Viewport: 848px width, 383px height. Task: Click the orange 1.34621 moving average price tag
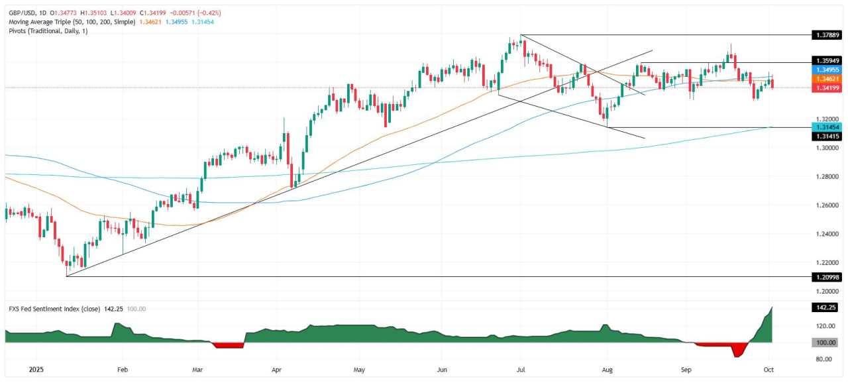(829, 78)
